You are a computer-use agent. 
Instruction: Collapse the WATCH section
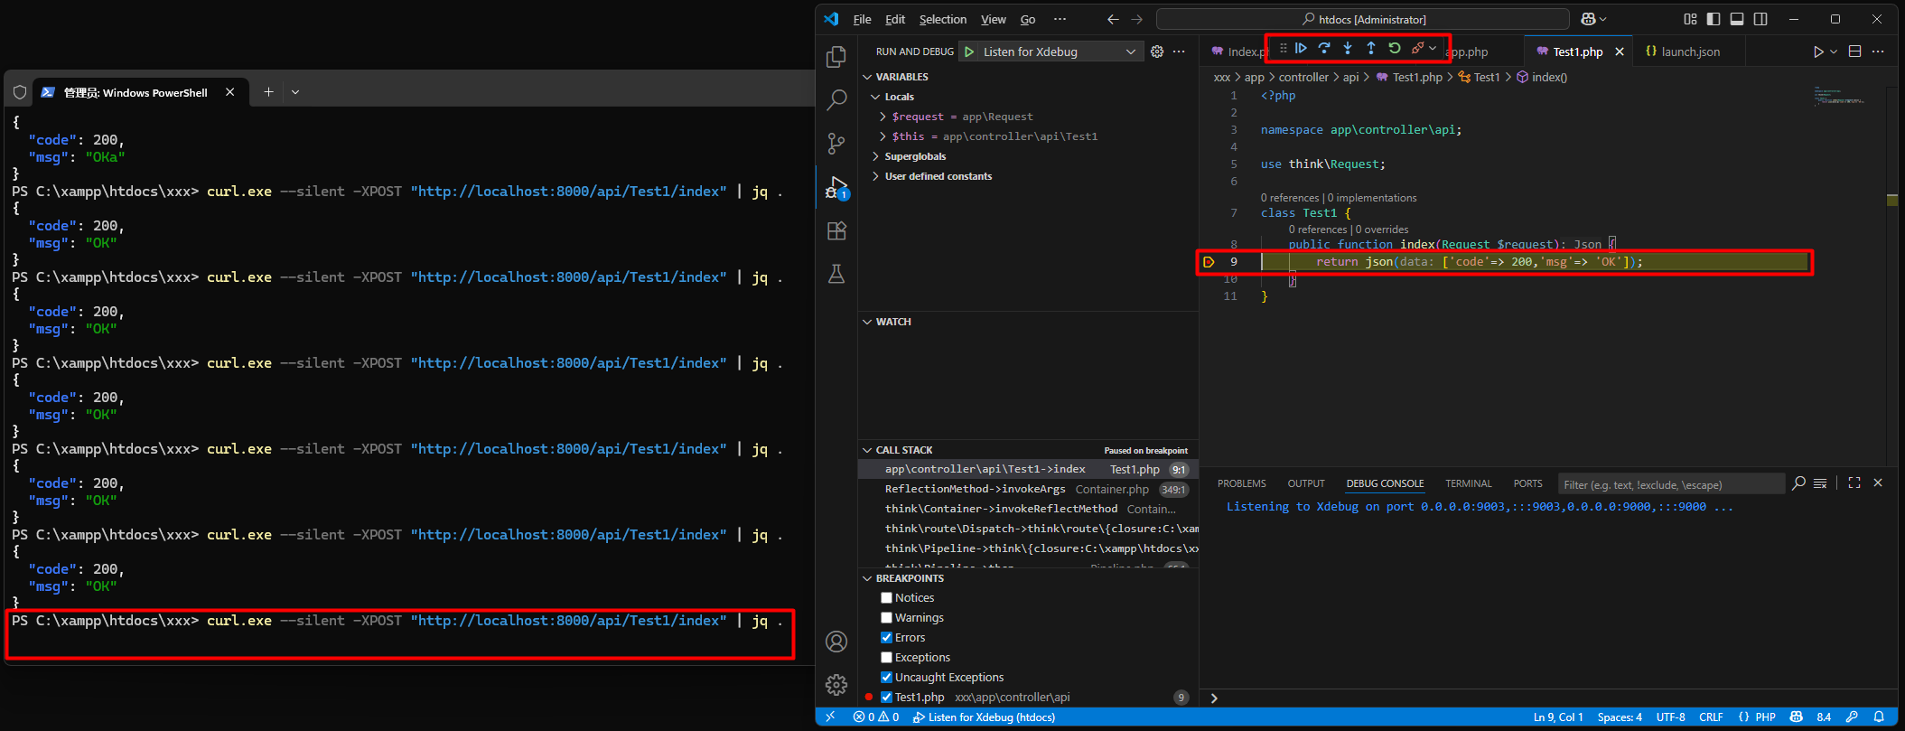coord(868,322)
